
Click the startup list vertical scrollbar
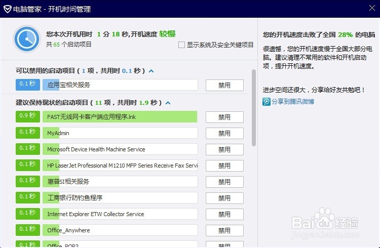254,108
